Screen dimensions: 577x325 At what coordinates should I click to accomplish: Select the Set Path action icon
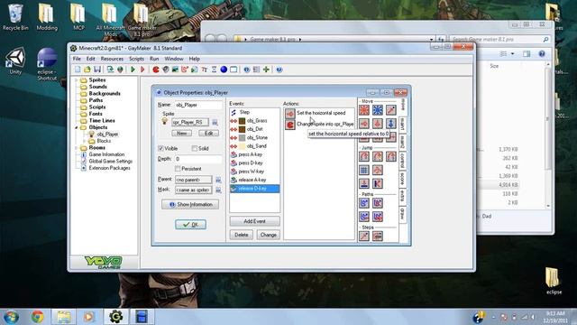pos(364,203)
